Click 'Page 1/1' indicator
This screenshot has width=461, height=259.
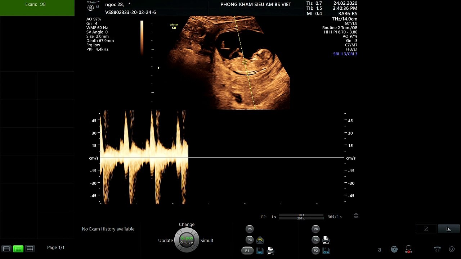56,247
